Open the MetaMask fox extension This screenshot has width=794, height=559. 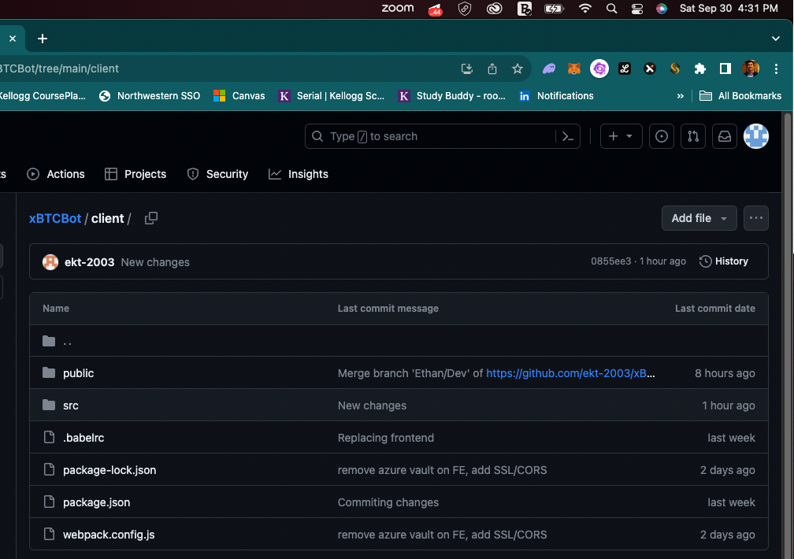(573, 68)
